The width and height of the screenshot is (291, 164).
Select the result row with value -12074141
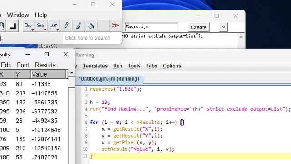34,139
